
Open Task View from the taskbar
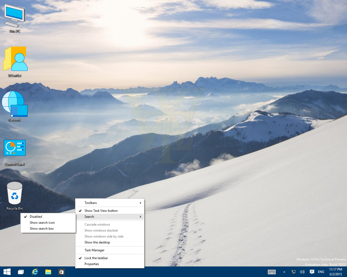21,272
